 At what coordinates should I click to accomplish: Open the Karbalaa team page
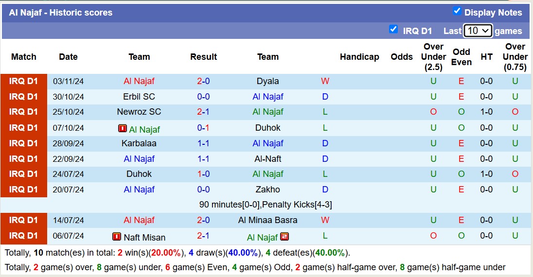click(139, 143)
